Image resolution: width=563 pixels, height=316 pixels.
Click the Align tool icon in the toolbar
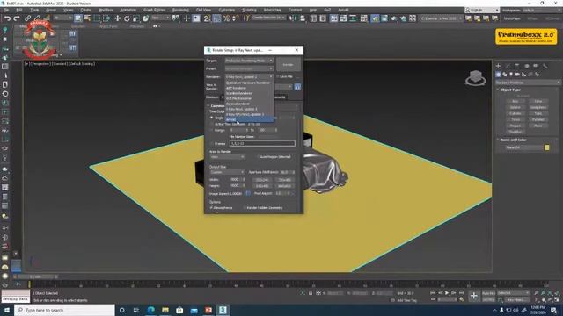coord(303,18)
